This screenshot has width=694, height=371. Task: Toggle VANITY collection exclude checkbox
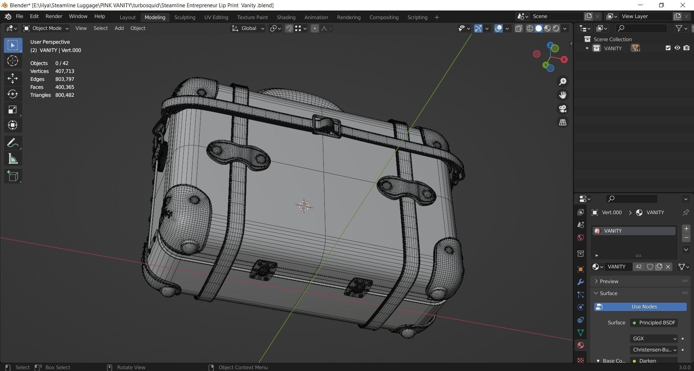click(x=668, y=48)
